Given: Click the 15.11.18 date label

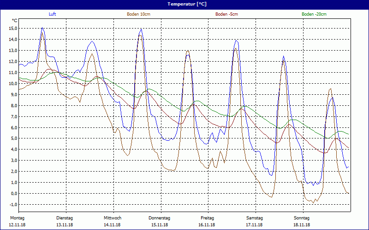Looking at the screenshot, I should coord(160,225).
